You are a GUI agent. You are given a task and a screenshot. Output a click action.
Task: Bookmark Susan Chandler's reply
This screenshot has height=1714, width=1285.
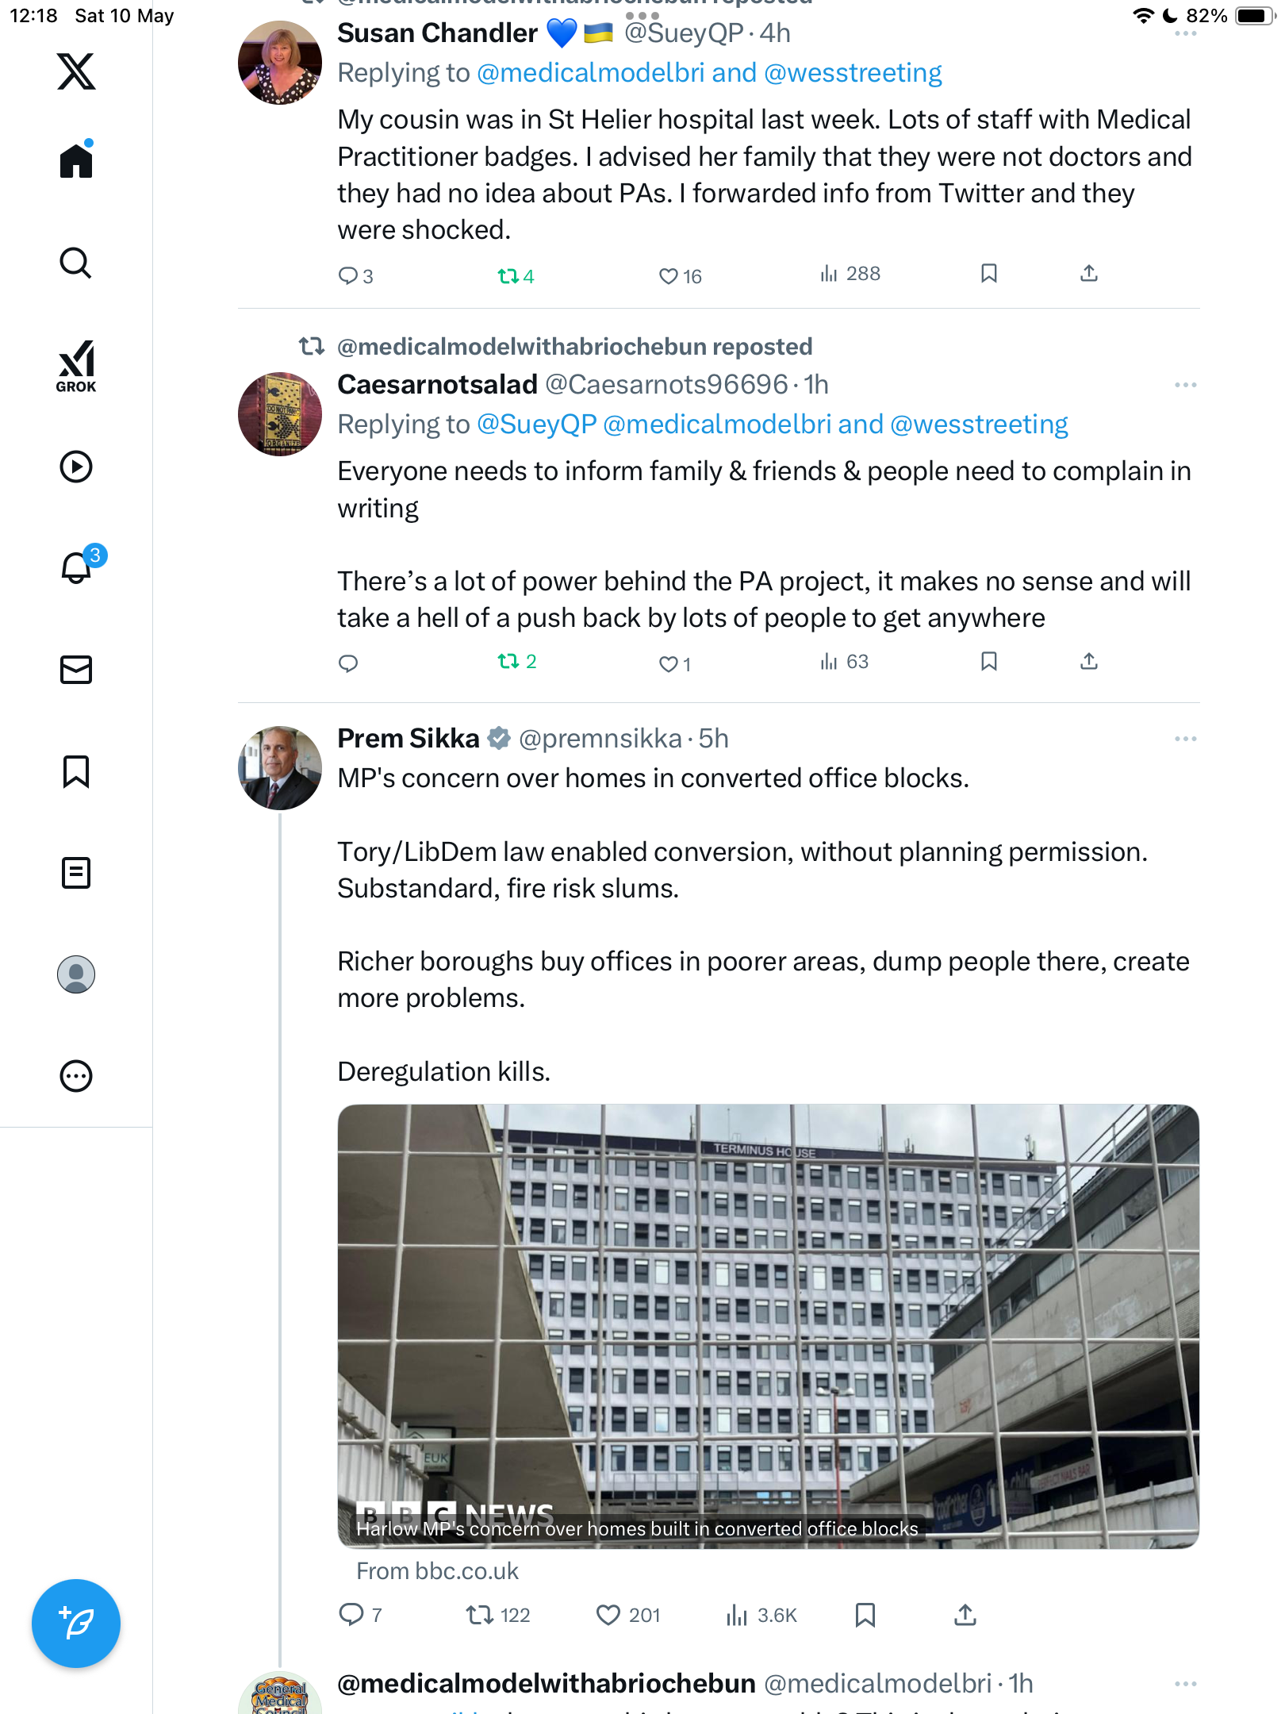(988, 274)
